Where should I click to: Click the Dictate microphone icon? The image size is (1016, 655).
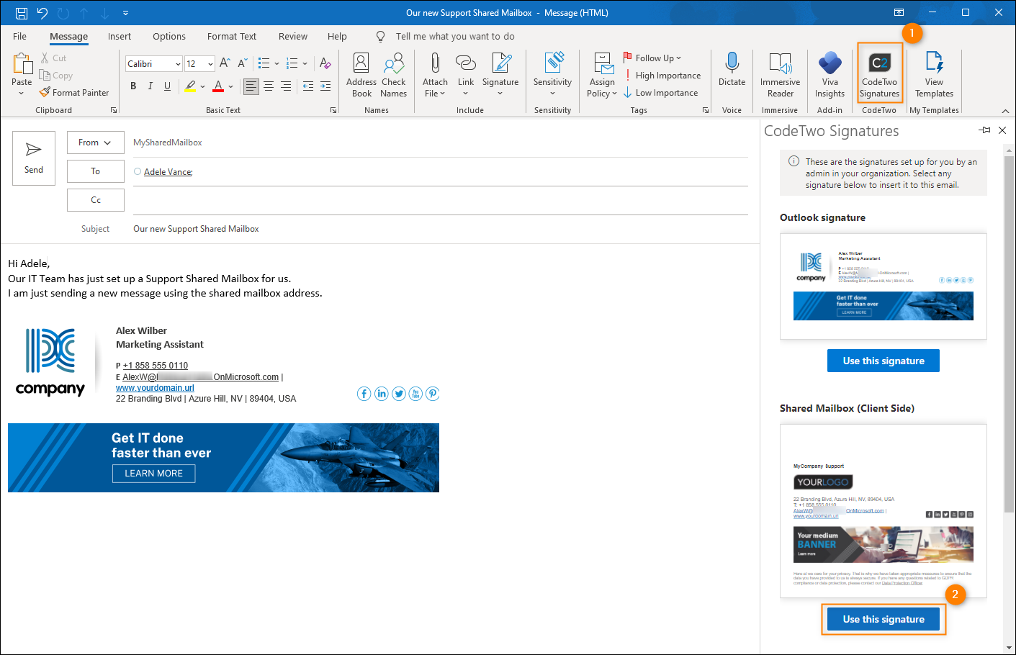tap(732, 63)
